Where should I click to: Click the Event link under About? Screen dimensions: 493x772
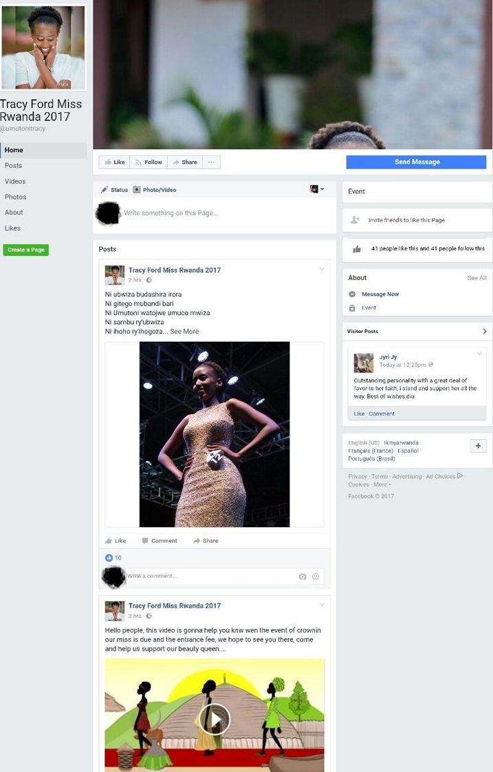pos(369,308)
